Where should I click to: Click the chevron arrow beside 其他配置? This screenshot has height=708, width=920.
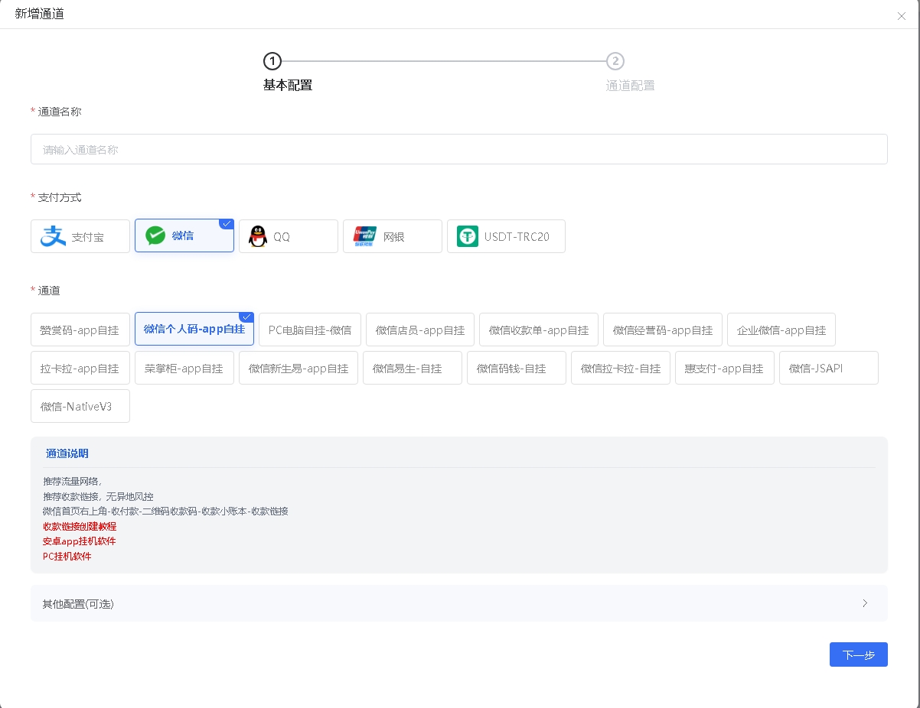tap(865, 603)
